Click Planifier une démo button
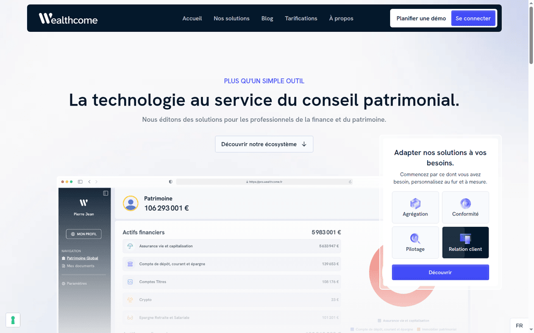 click(421, 18)
